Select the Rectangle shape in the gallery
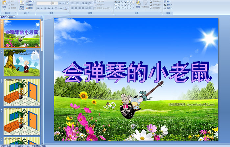The image size is (230, 147). click(x=127, y=2)
